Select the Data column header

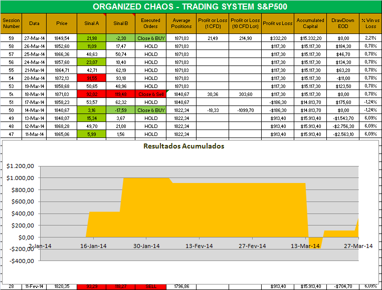[x=34, y=23]
